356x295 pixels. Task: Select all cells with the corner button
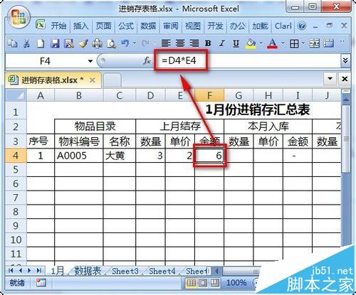click(16, 95)
